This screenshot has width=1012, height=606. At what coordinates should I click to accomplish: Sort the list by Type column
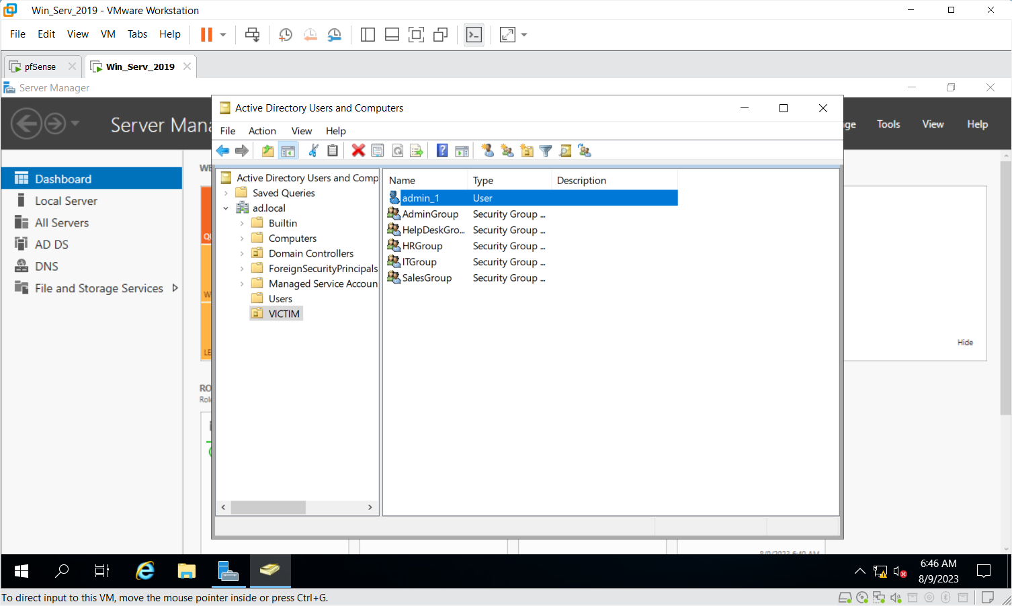pos(509,180)
